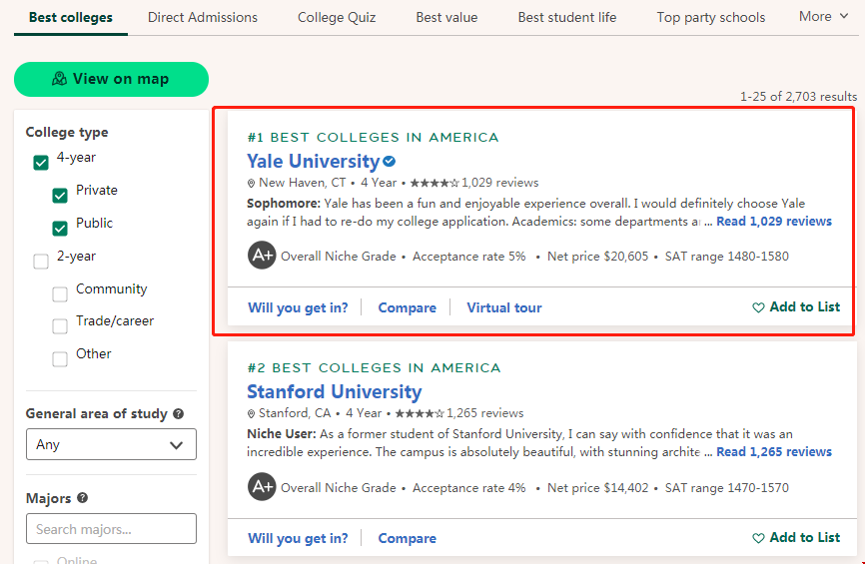
Task: Click Stanford's 'SAT range 1470-1570' text
Action: [x=726, y=488]
